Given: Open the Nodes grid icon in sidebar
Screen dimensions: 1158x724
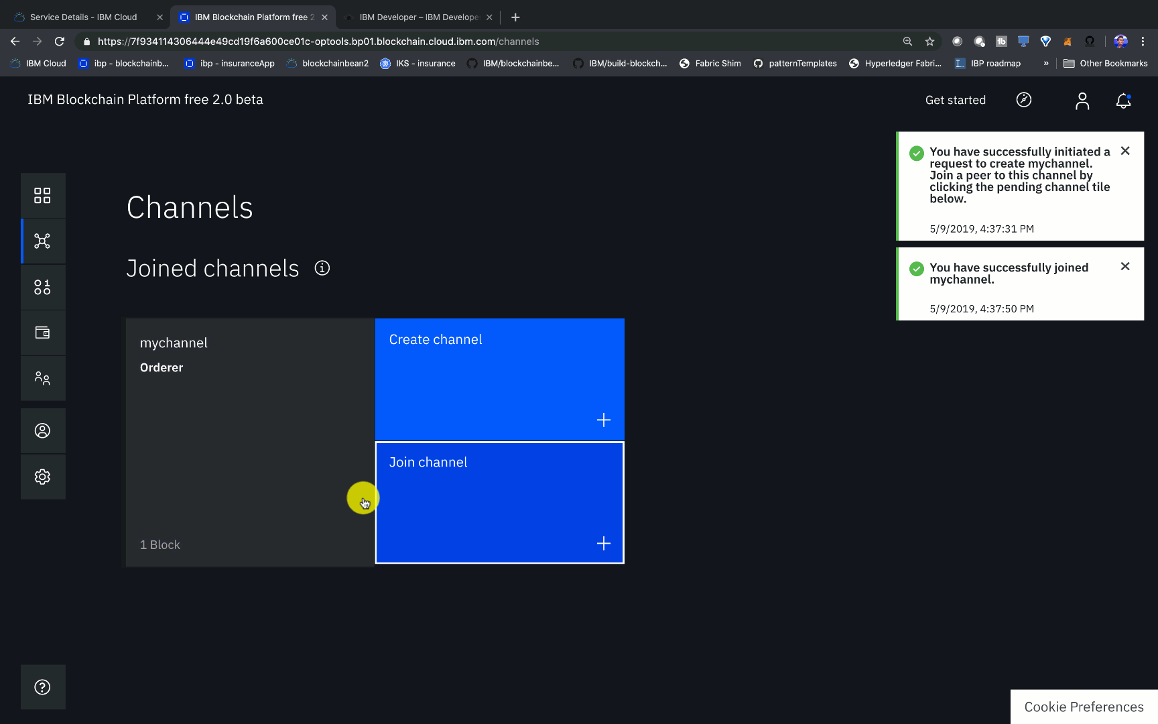Looking at the screenshot, I should point(42,195).
